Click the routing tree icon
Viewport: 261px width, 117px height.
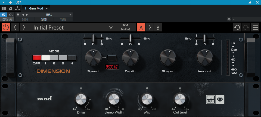(17, 8)
